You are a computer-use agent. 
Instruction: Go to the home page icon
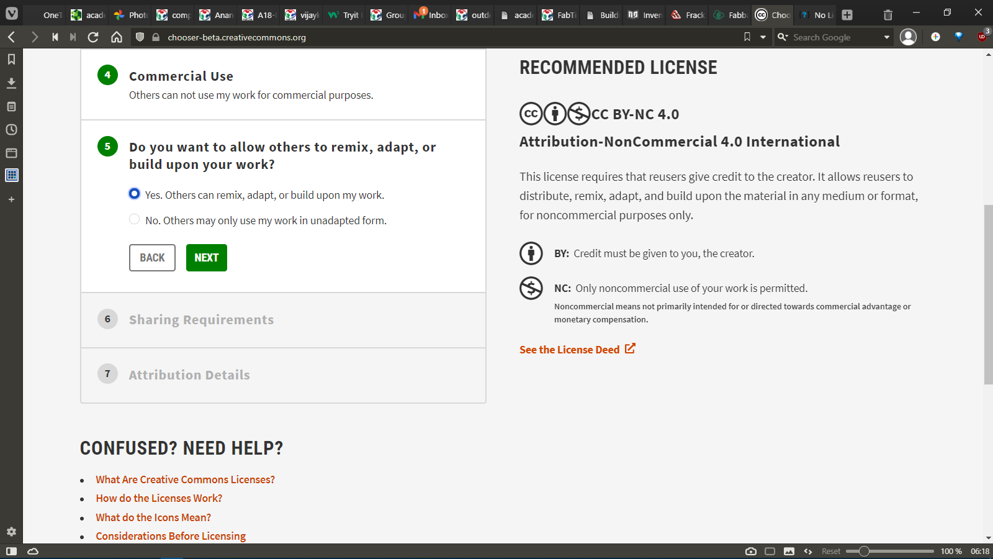(x=117, y=37)
